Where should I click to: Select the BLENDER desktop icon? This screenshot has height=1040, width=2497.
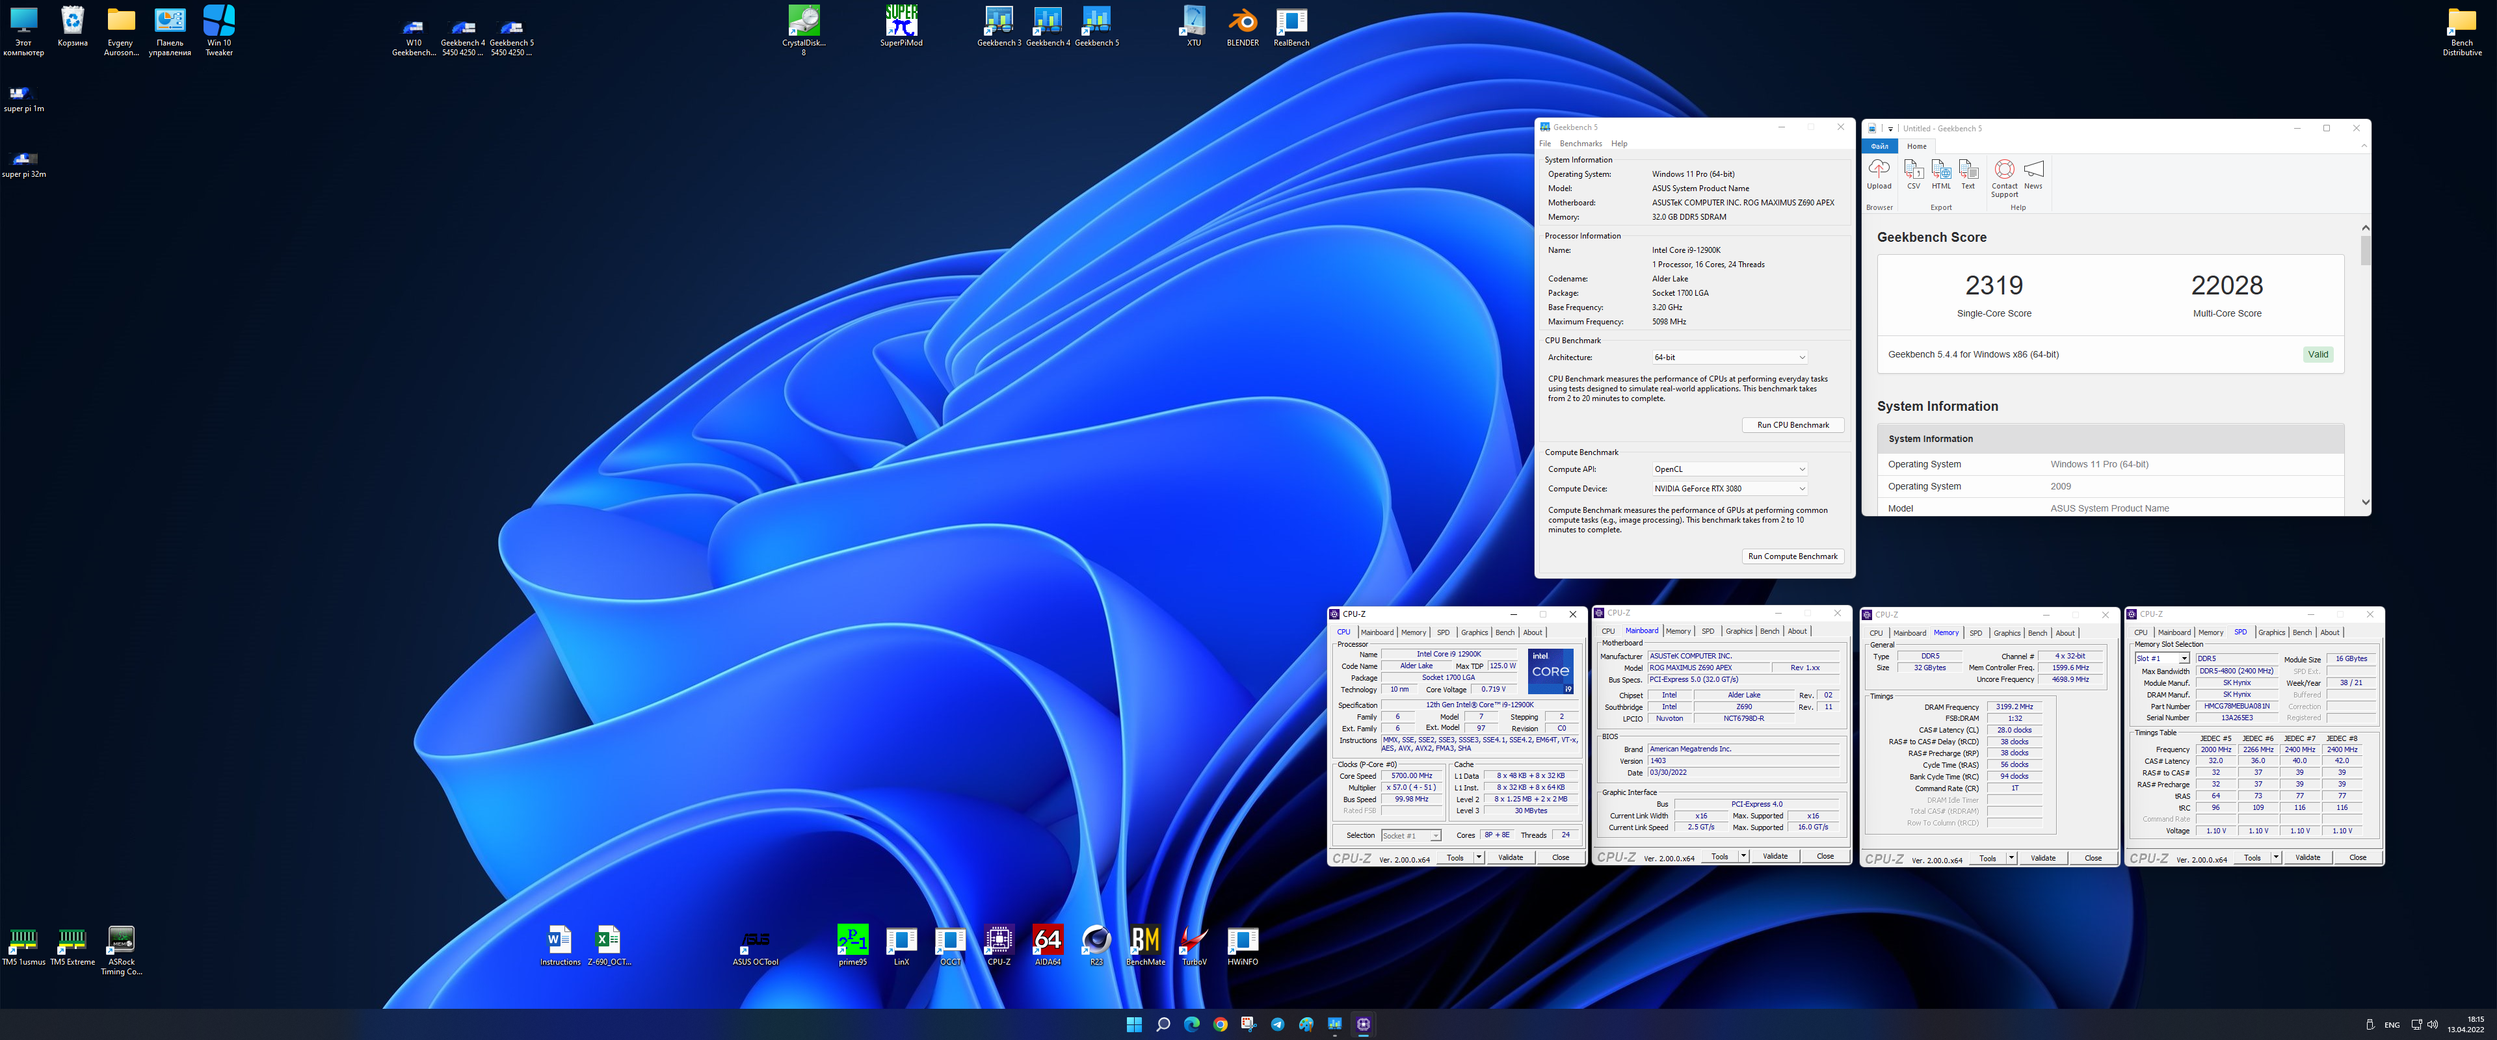1243,26
